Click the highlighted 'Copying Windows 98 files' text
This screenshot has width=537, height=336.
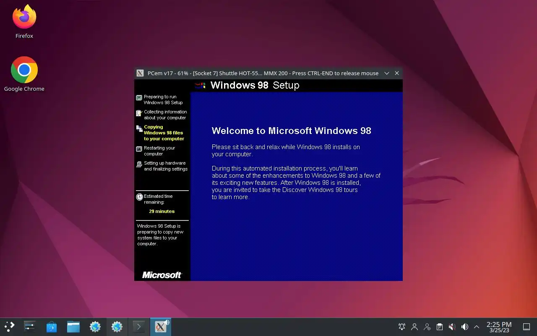tap(164, 133)
